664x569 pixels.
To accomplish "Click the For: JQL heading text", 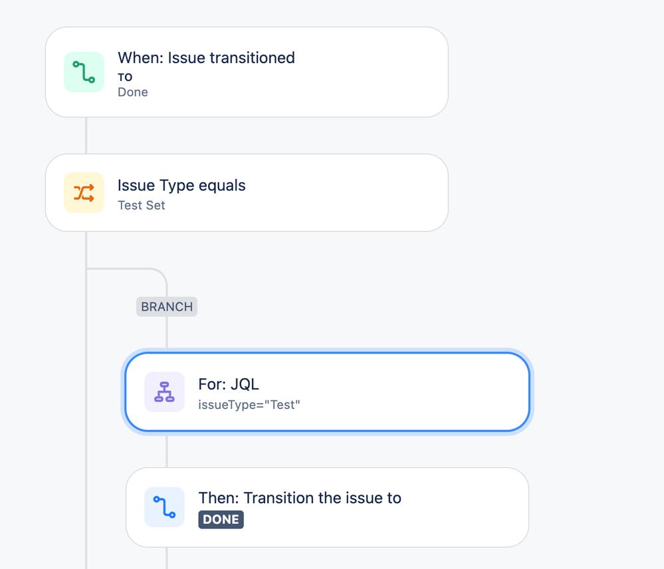I will (x=229, y=384).
